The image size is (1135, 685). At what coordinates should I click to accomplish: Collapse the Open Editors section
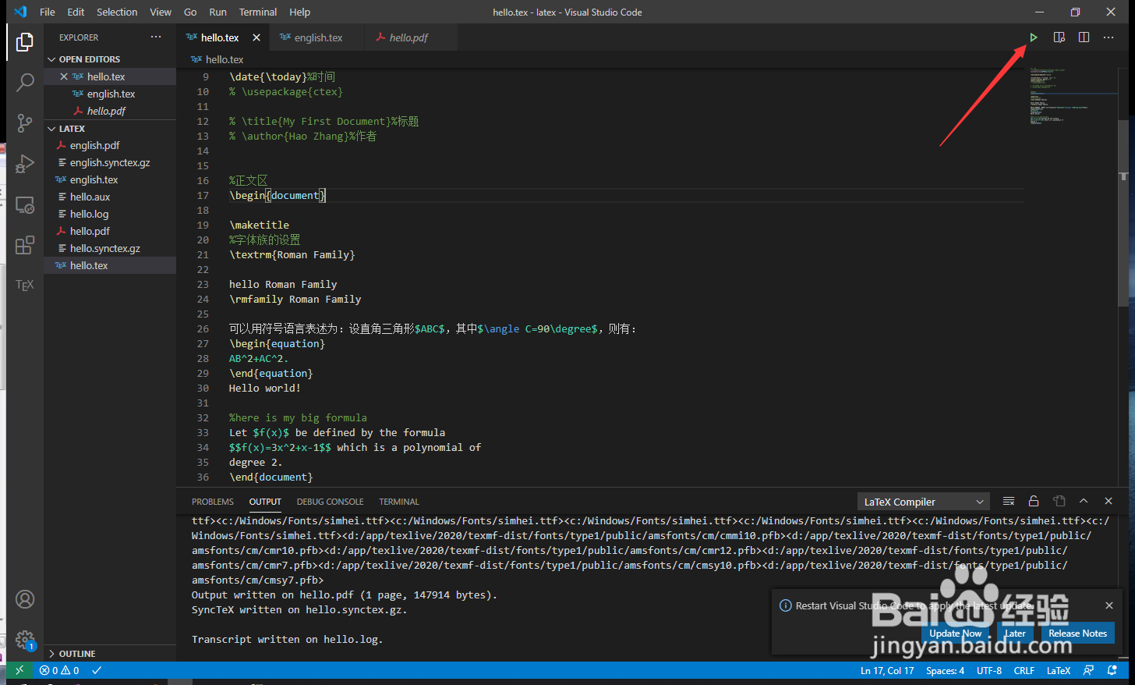109,59
